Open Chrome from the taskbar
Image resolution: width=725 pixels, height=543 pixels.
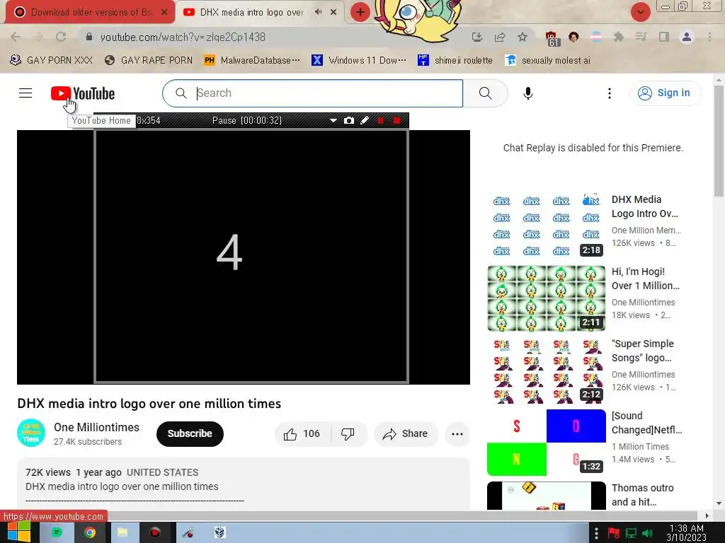pyautogui.click(x=90, y=533)
